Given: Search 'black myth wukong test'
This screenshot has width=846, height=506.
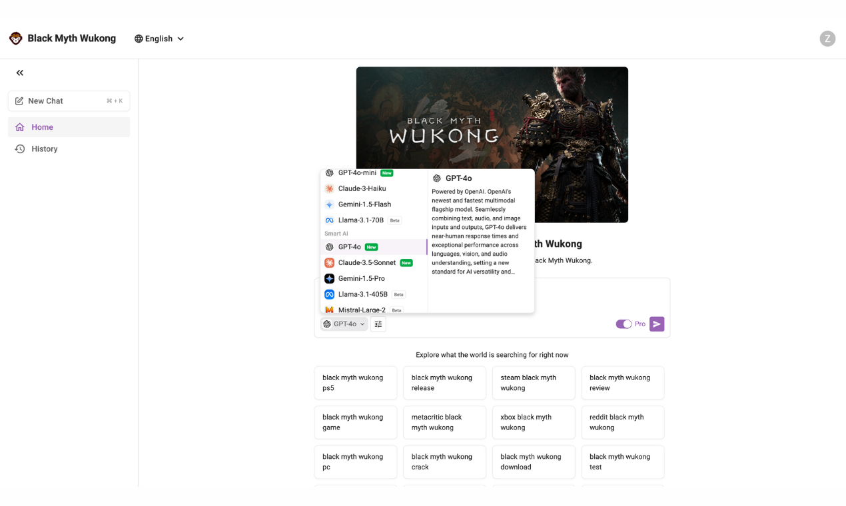Looking at the screenshot, I should tap(623, 462).
